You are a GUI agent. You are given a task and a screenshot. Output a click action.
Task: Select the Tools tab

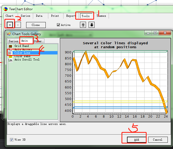point(86,16)
